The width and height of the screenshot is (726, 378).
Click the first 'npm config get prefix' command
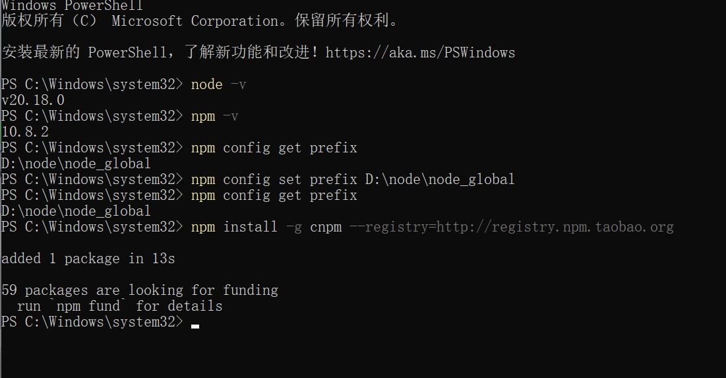pyautogui.click(x=274, y=148)
